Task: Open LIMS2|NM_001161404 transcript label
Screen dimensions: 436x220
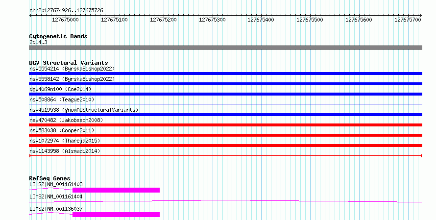Action: pyautogui.click(x=56, y=196)
